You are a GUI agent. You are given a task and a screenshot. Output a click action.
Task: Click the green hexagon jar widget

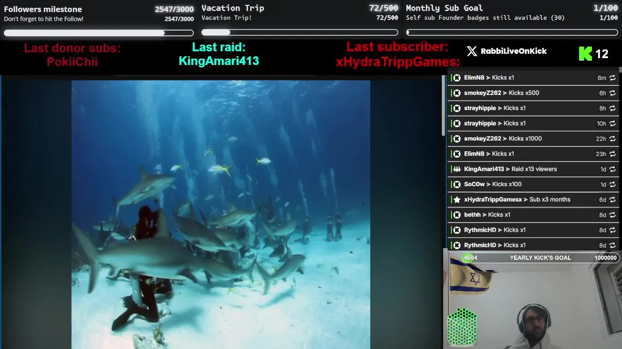pos(462,327)
